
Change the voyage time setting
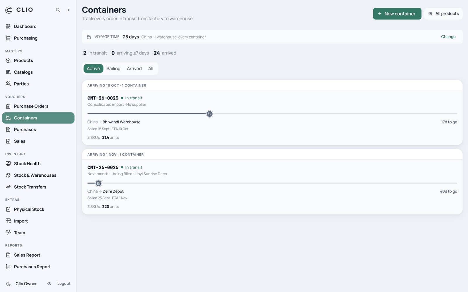[448, 37]
